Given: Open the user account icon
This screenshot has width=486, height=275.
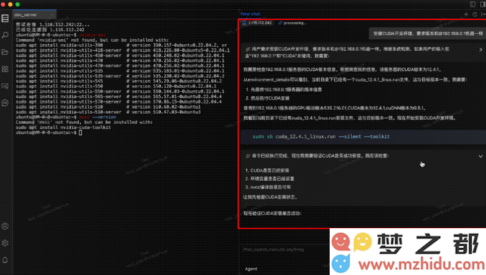Looking at the screenshot, I should tap(5, 226).
